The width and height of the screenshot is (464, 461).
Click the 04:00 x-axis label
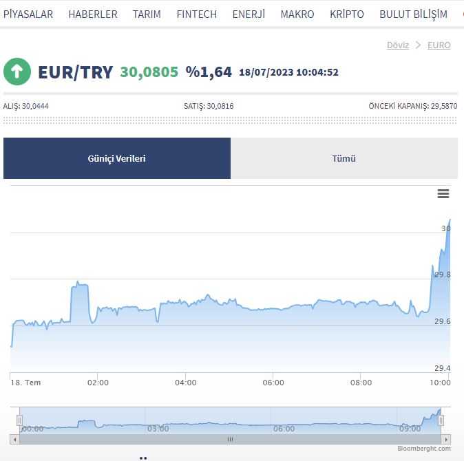[x=186, y=383]
